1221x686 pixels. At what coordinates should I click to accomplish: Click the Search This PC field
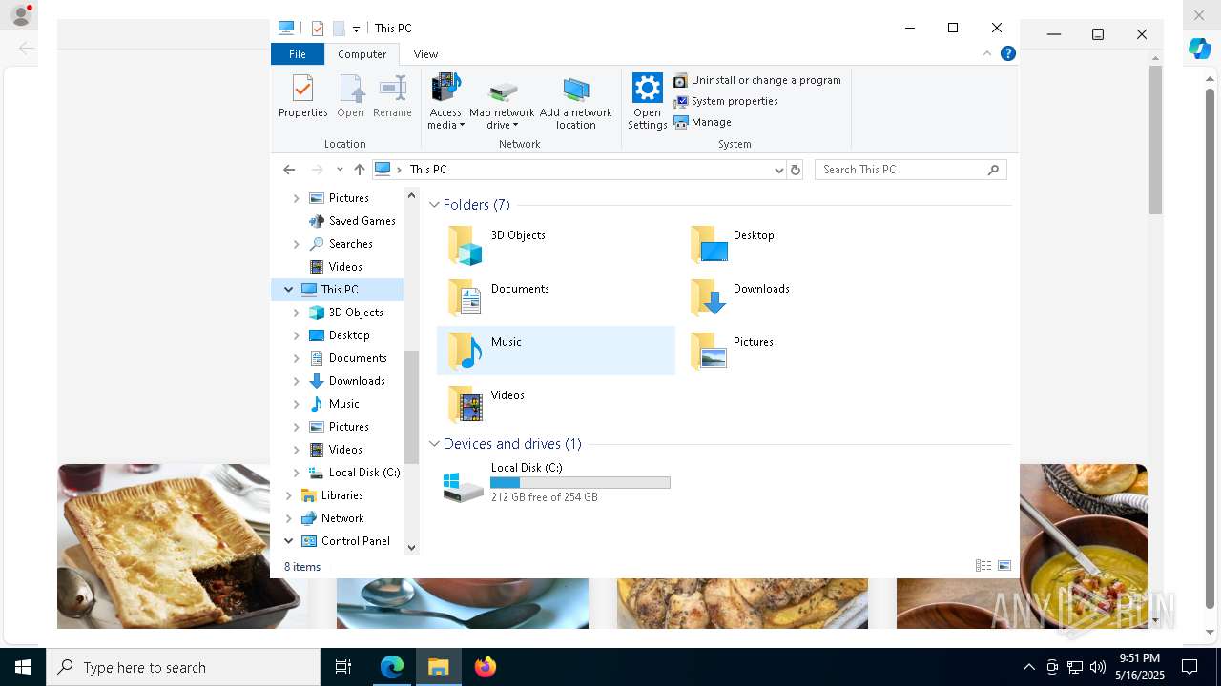[910, 170]
